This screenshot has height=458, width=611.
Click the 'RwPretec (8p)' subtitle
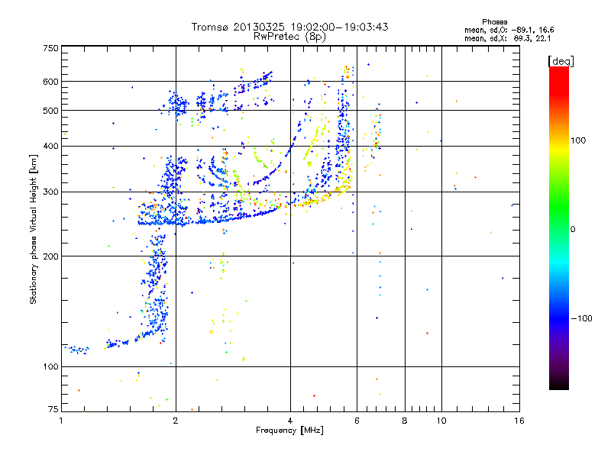click(290, 37)
